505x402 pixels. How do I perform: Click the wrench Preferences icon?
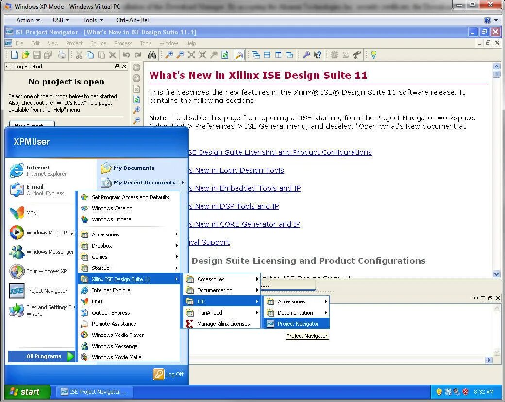point(306,55)
